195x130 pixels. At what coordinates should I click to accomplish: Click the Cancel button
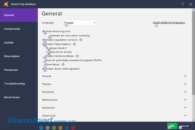pyautogui.click(x=185, y=126)
